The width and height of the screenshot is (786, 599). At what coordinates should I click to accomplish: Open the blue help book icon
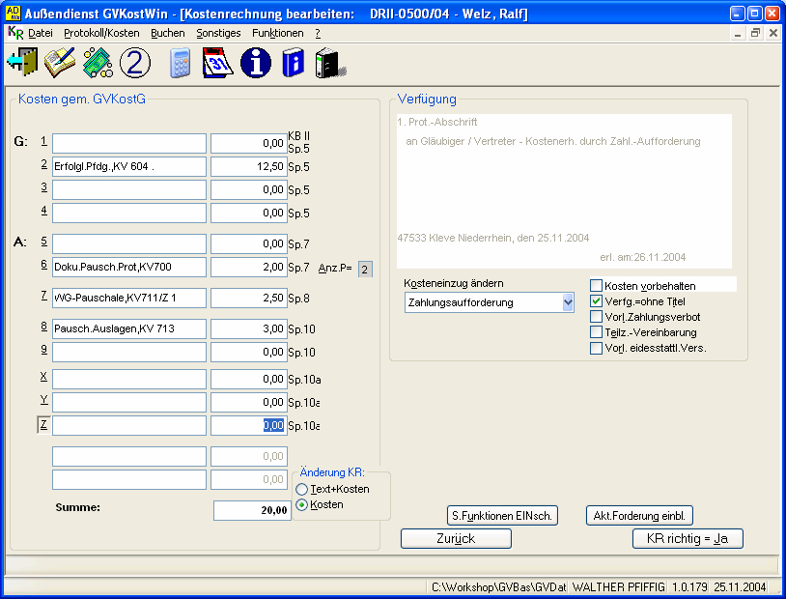click(292, 63)
